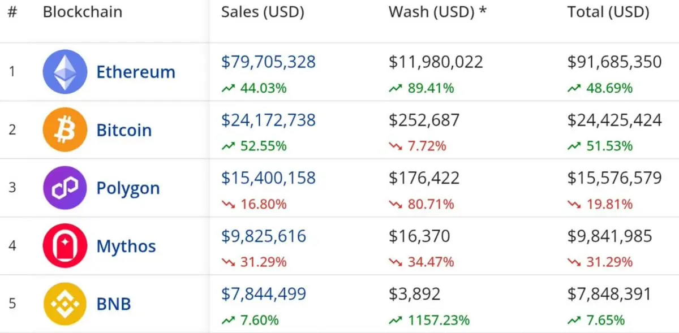
Task: Open the Mythos blockchain link
Action: click(126, 246)
